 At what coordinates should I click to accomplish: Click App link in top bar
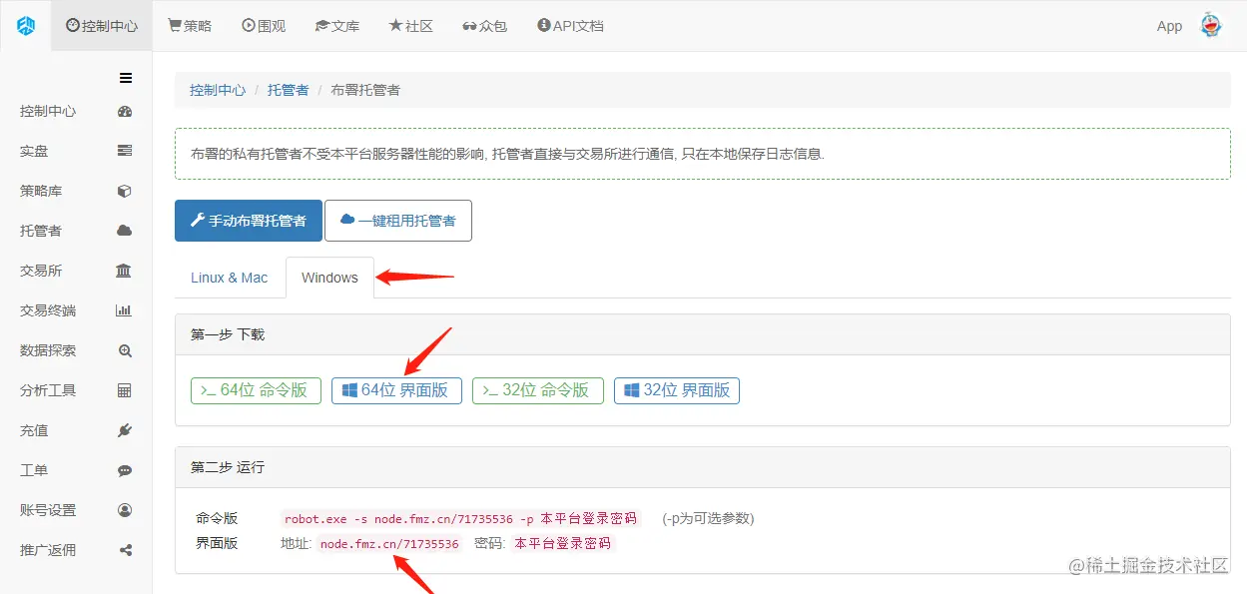1169,27
